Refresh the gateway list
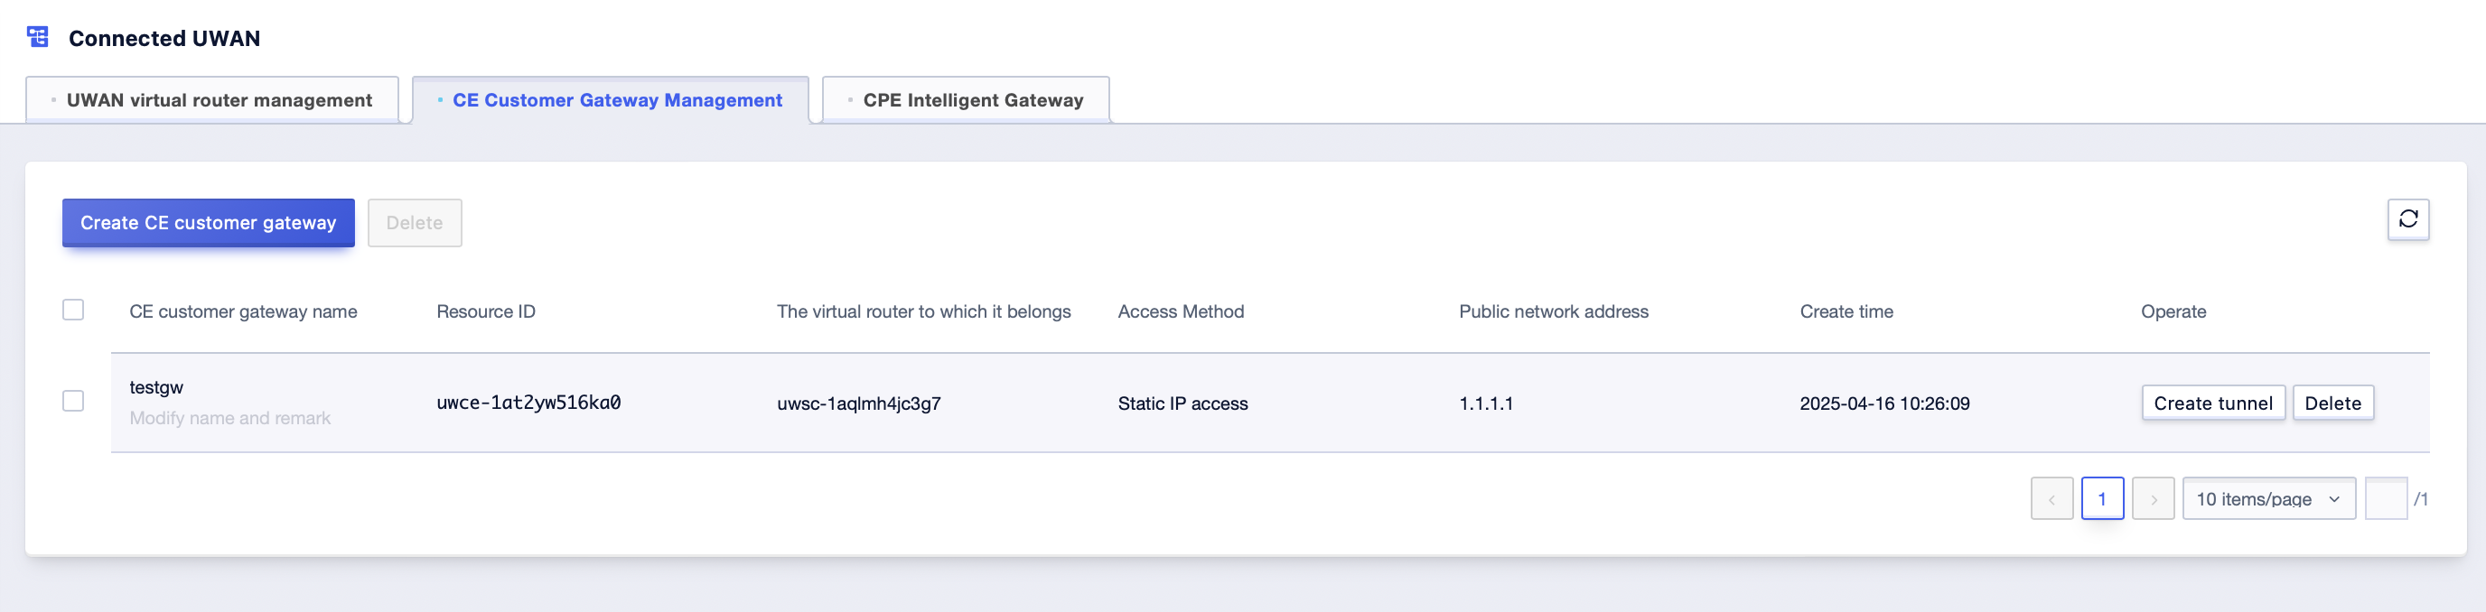This screenshot has height=612, width=2486. point(2407,218)
